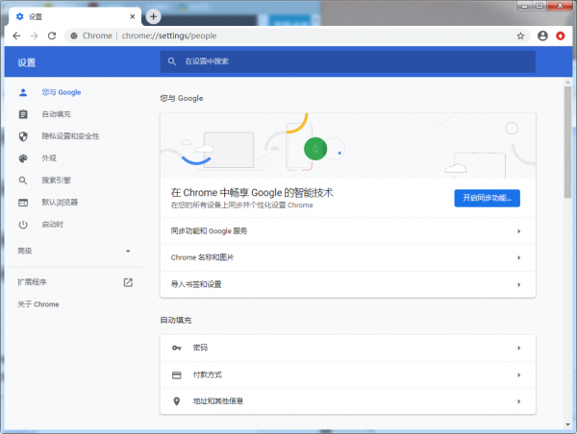
Task: Focus the 在设置中搜索 search field
Action: click(348, 61)
